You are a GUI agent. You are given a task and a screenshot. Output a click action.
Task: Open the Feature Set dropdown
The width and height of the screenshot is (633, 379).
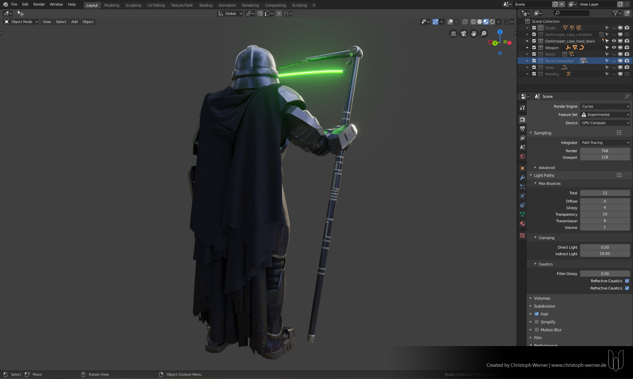click(x=605, y=115)
